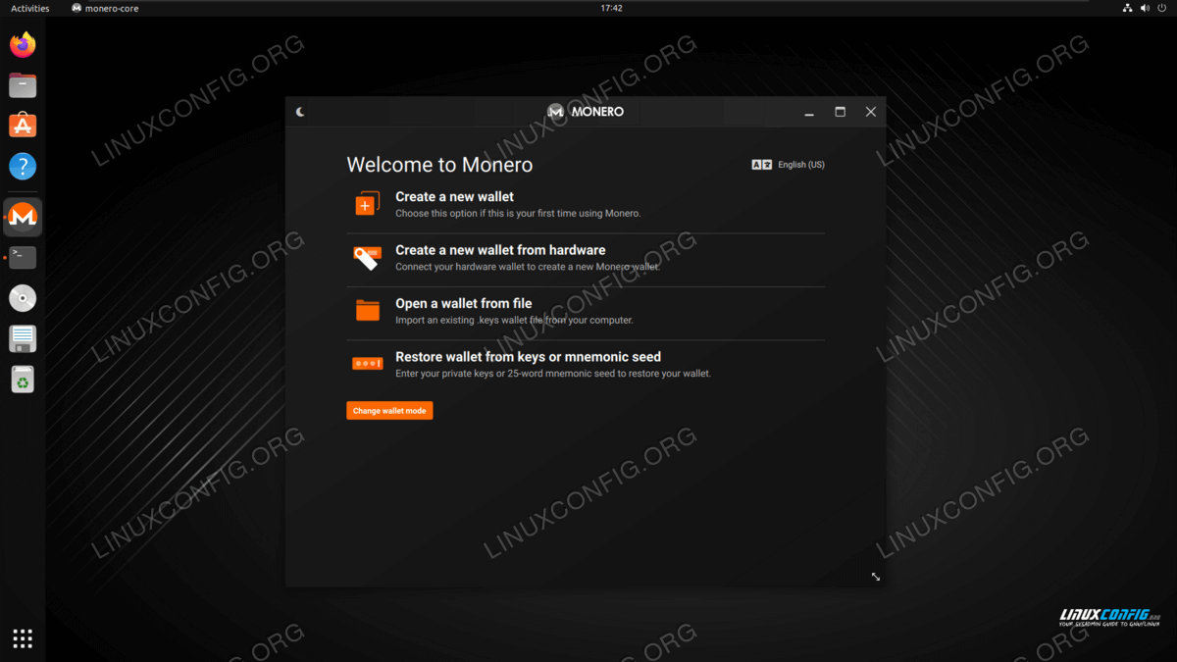Select 'Create a new wallet' option
This screenshot has height=662, width=1177.
[586, 205]
